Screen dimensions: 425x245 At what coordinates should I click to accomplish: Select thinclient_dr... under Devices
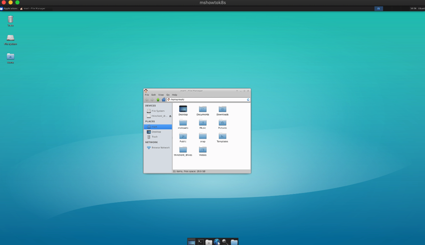[x=156, y=116]
